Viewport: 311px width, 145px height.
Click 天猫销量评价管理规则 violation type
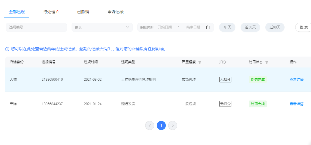click(138, 80)
